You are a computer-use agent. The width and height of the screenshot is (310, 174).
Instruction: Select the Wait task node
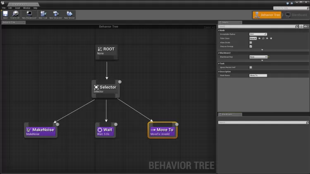tap(105, 130)
